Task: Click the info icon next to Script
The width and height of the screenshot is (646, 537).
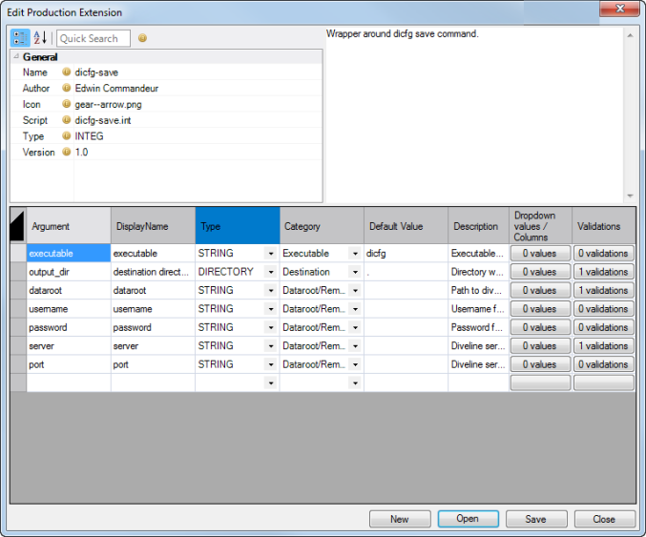Action: click(67, 120)
